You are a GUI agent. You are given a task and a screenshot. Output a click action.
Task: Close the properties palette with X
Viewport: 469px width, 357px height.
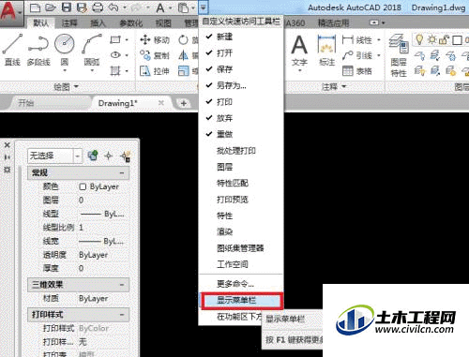8,145
